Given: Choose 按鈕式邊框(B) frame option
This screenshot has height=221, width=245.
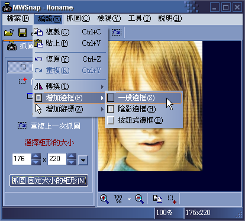Looking at the screenshot, I should [144, 120].
